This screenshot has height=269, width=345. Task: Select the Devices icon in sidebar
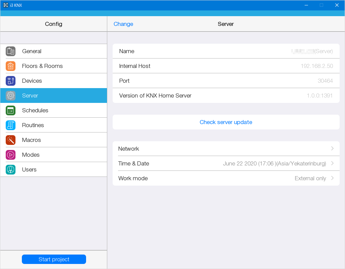tap(10, 81)
